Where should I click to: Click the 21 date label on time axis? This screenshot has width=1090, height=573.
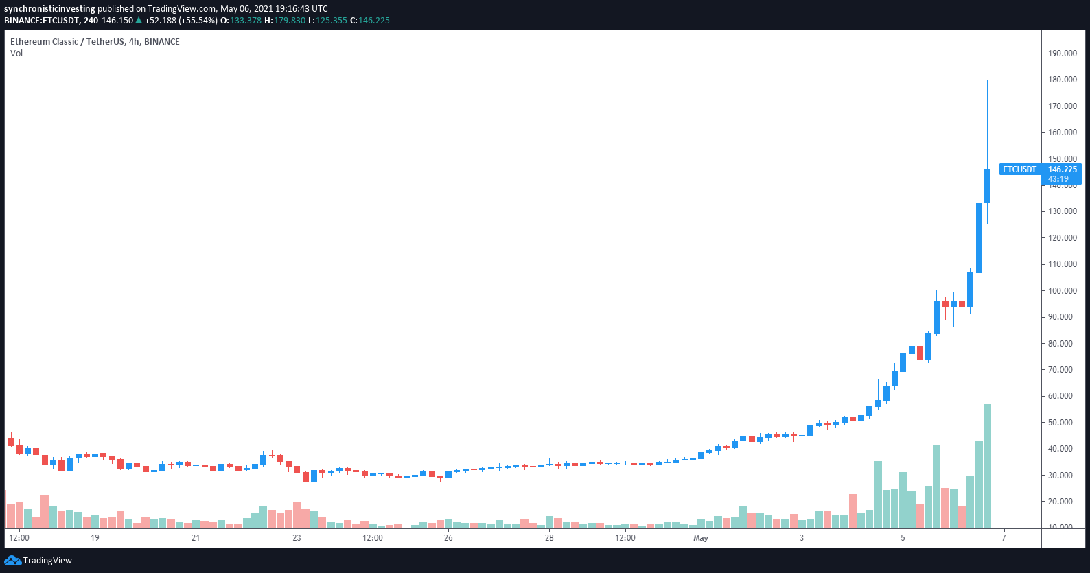[196, 538]
